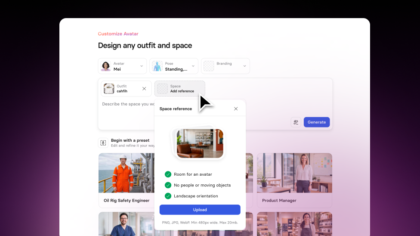Click the Space Add reference chip
420x236 pixels.
point(180,89)
